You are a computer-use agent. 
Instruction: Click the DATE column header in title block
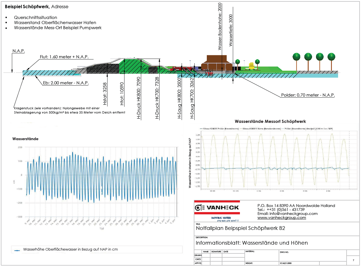pos(225,251)
